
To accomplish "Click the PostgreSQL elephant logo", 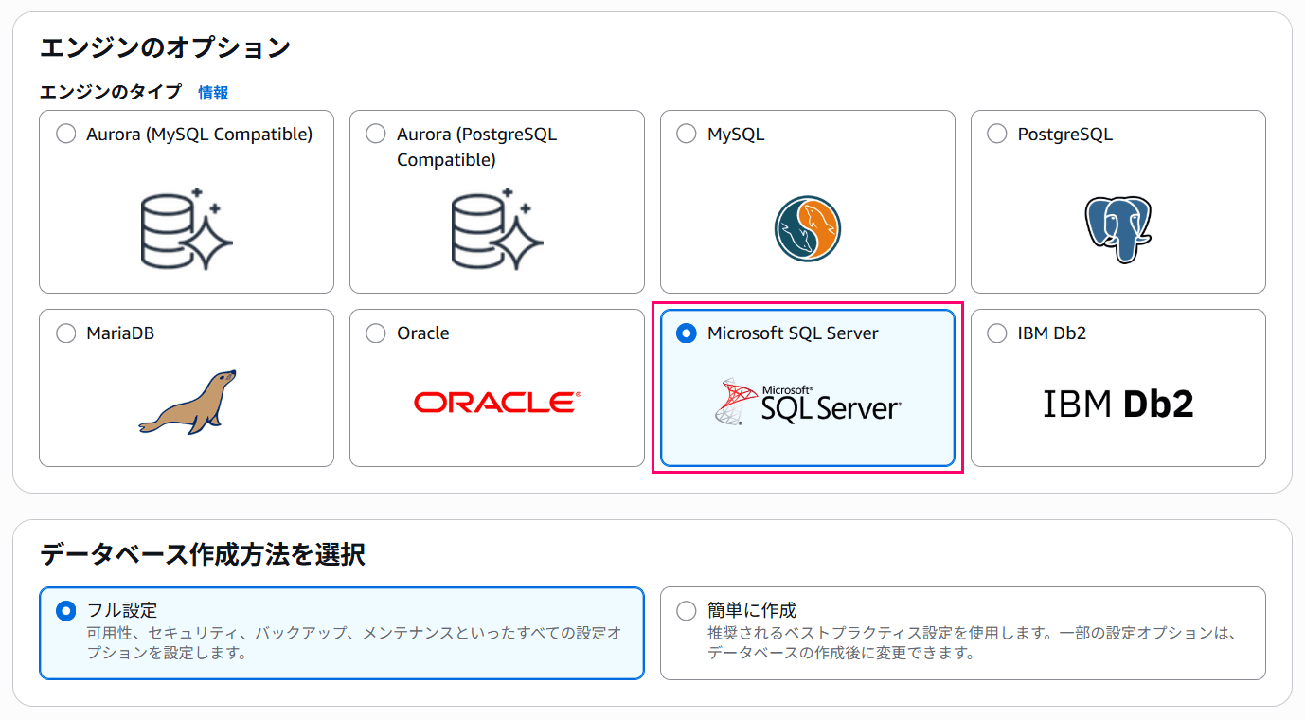I will [x=1118, y=228].
